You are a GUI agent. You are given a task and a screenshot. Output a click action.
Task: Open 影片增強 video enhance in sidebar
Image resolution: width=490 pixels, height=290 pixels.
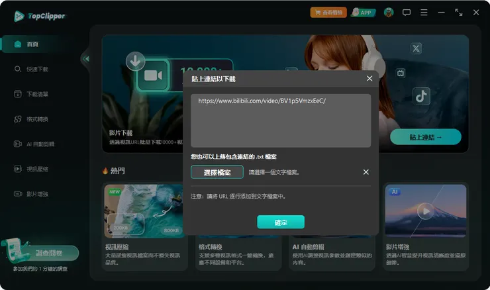click(x=31, y=194)
